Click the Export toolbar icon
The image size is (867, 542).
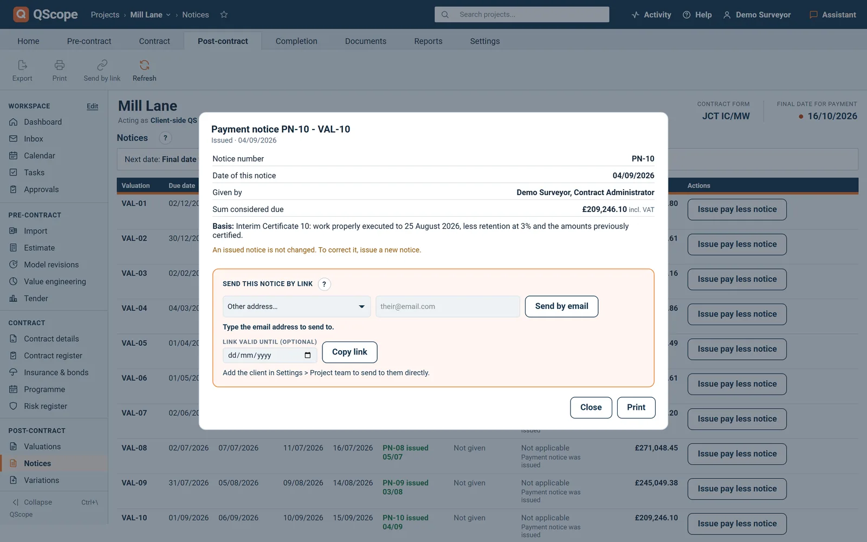(22, 65)
